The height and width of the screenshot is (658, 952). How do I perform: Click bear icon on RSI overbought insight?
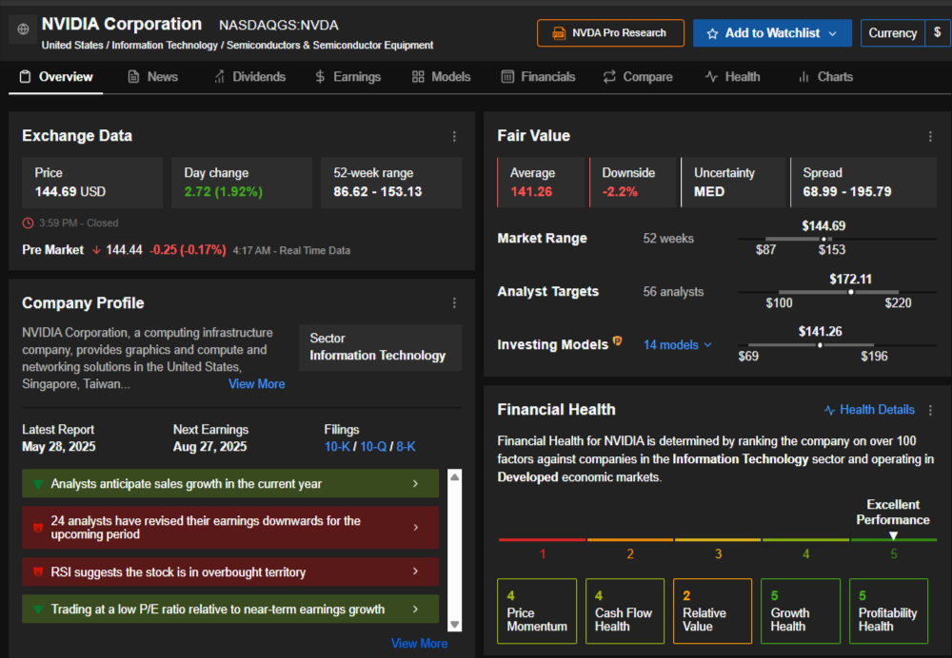click(38, 571)
